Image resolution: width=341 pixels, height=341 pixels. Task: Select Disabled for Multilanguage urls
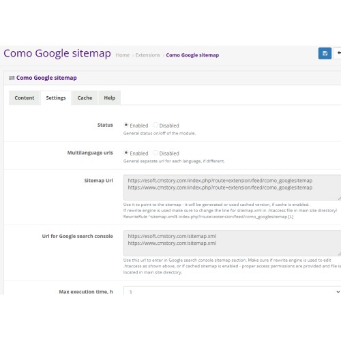tap(155, 153)
